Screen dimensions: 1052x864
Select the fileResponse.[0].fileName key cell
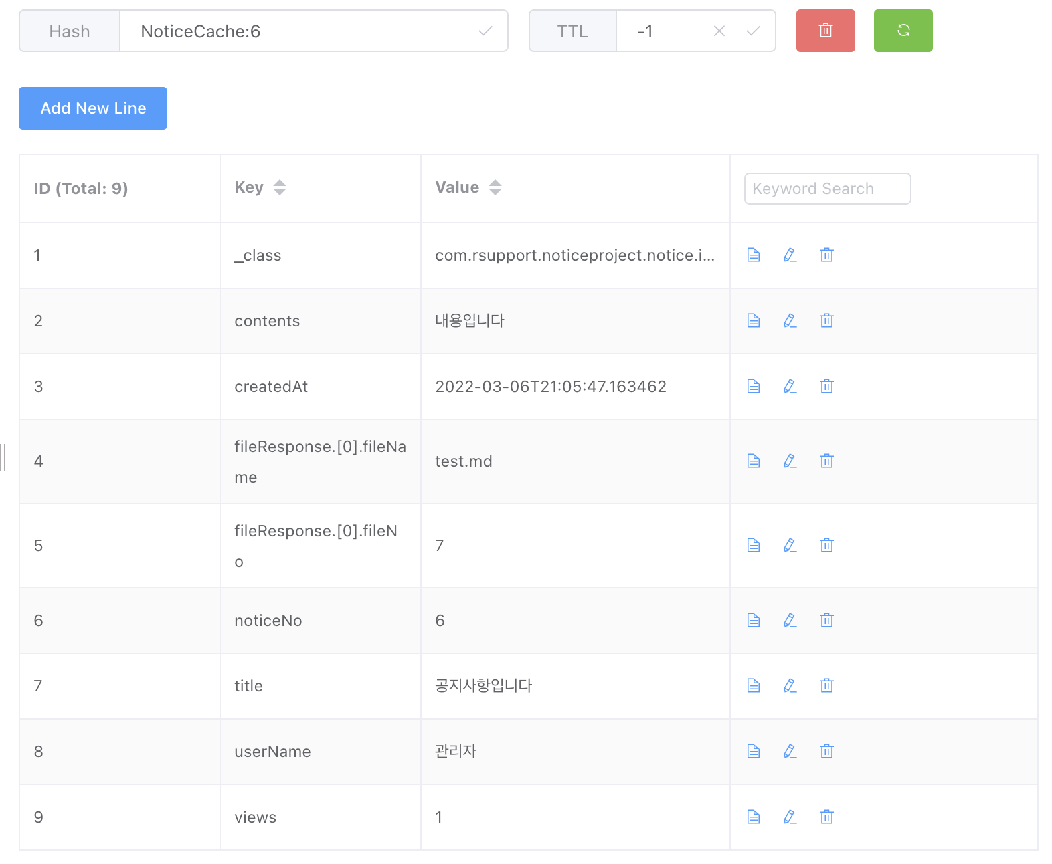[321, 461]
